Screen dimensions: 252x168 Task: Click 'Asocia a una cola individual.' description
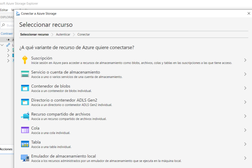point(51,133)
